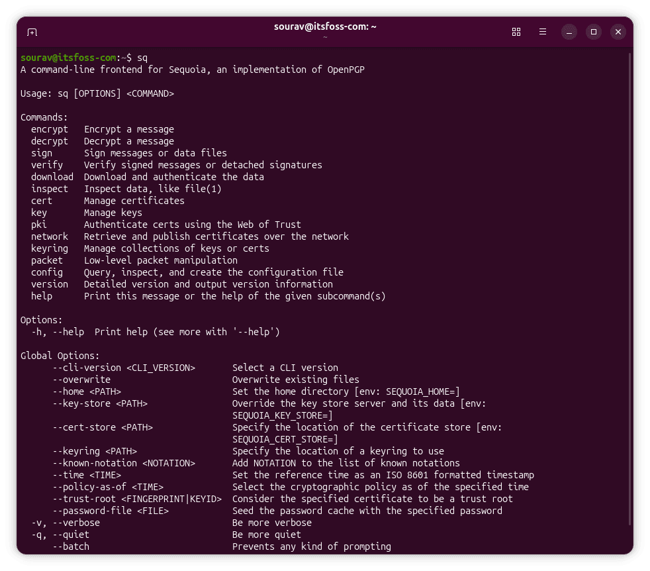Click the 'Options:' heading
Screen dimensions: 650x571
(x=42, y=321)
